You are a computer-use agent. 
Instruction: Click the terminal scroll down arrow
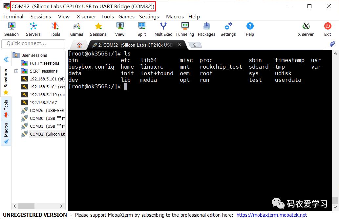(x=335, y=207)
